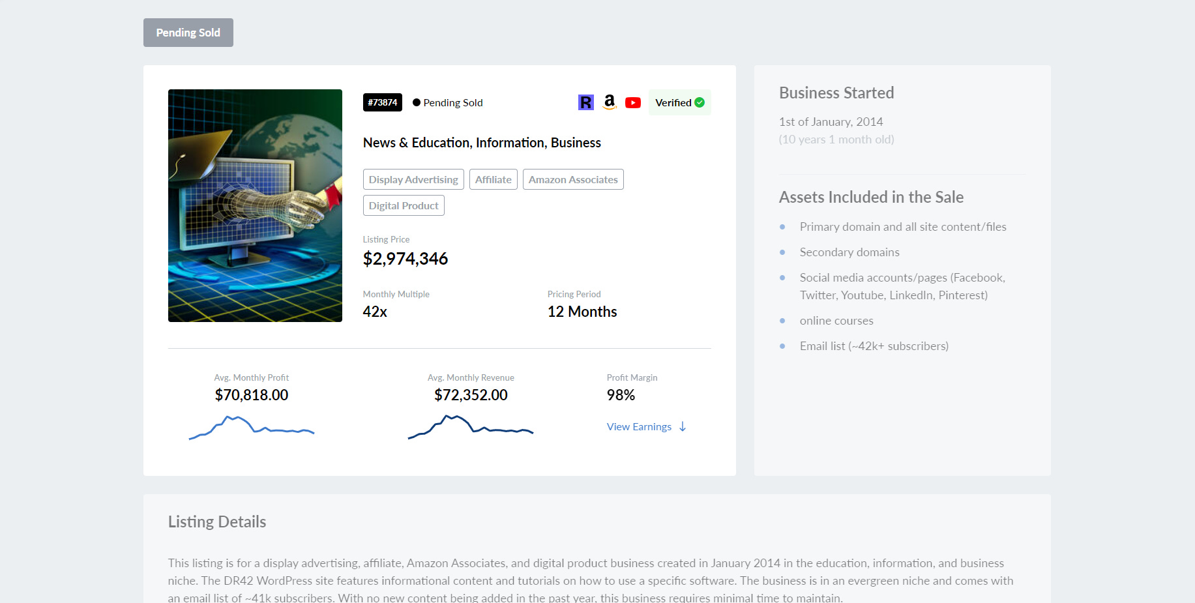
Task: Select the Affiliate tag
Action: point(494,179)
